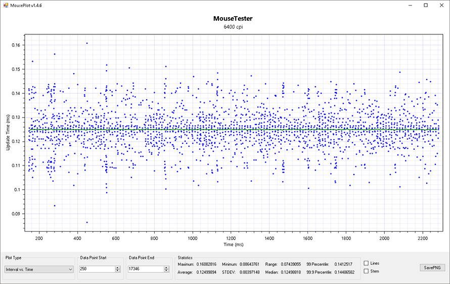Click the 6400 cpi subtitle
Screen dimensions: 450x284
tap(233, 27)
